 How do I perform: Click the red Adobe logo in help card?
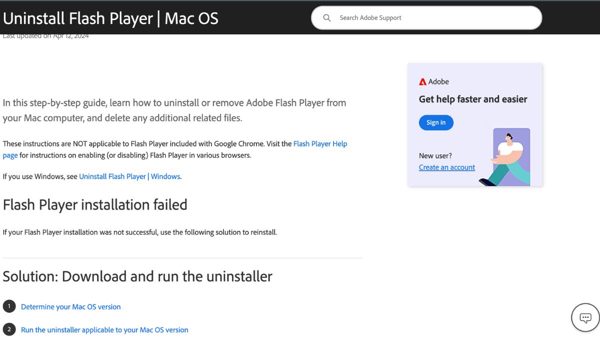[424, 81]
